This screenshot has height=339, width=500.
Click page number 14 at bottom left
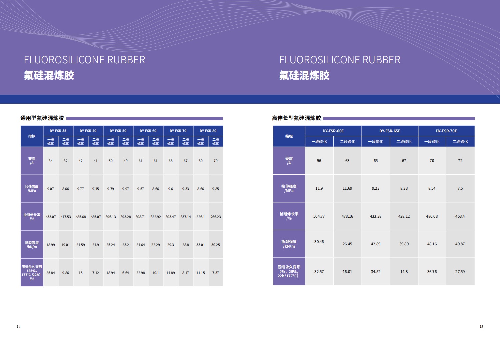(x=19, y=326)
